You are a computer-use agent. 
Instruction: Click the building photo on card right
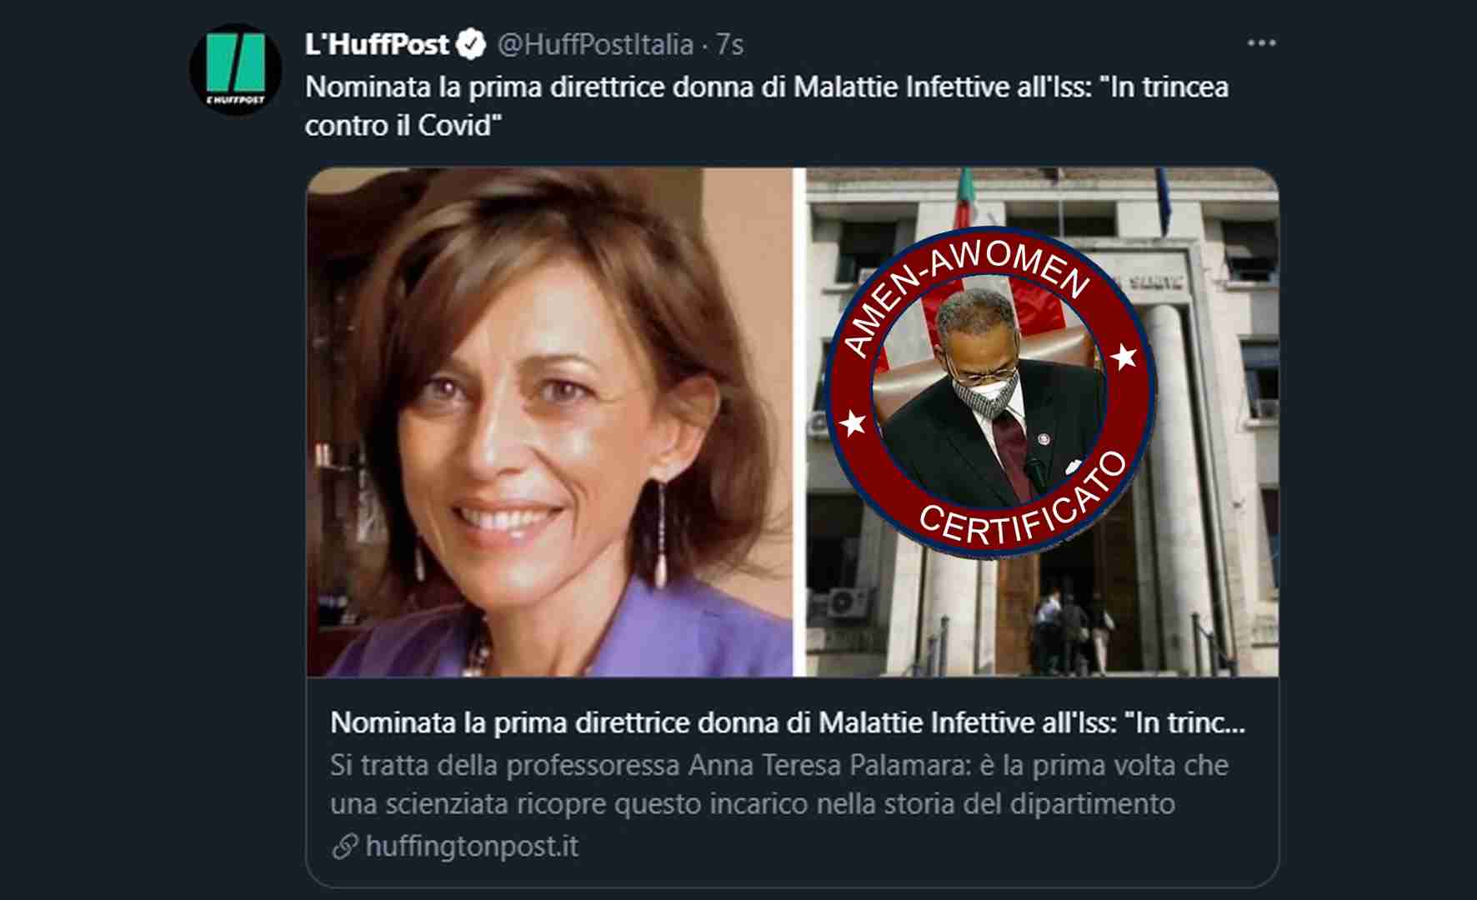(x=1042, y=422)
